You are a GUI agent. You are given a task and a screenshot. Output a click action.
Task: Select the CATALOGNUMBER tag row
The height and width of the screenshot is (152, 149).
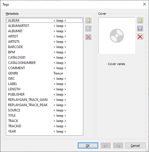point(45,63)
